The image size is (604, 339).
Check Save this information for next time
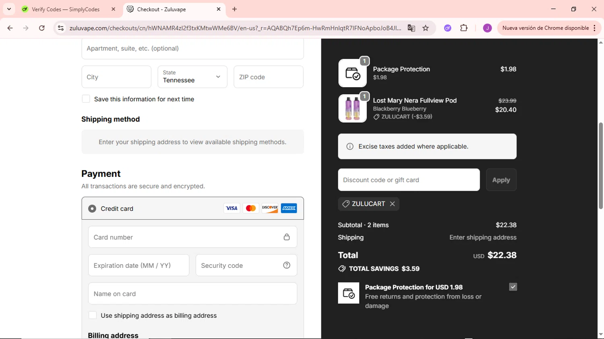pyautogui.click(x=86, y=99)
